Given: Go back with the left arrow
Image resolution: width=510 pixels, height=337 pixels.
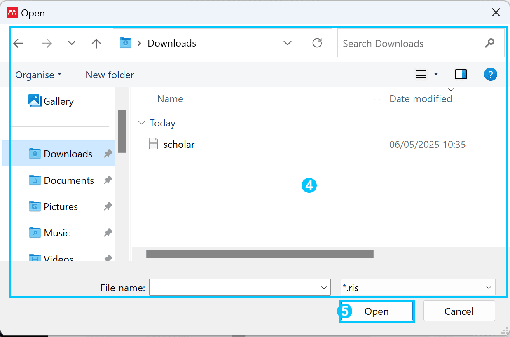Looking at the screenshot, I should (x=18, y=43).
